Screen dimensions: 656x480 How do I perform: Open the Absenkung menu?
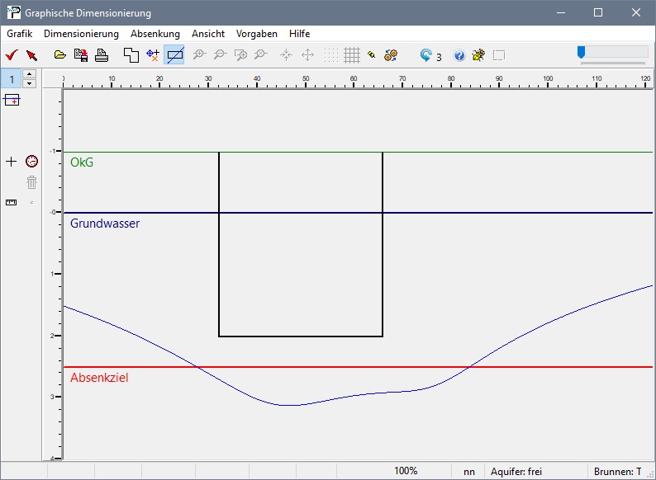pyautogui.click(x=154, y=34)
